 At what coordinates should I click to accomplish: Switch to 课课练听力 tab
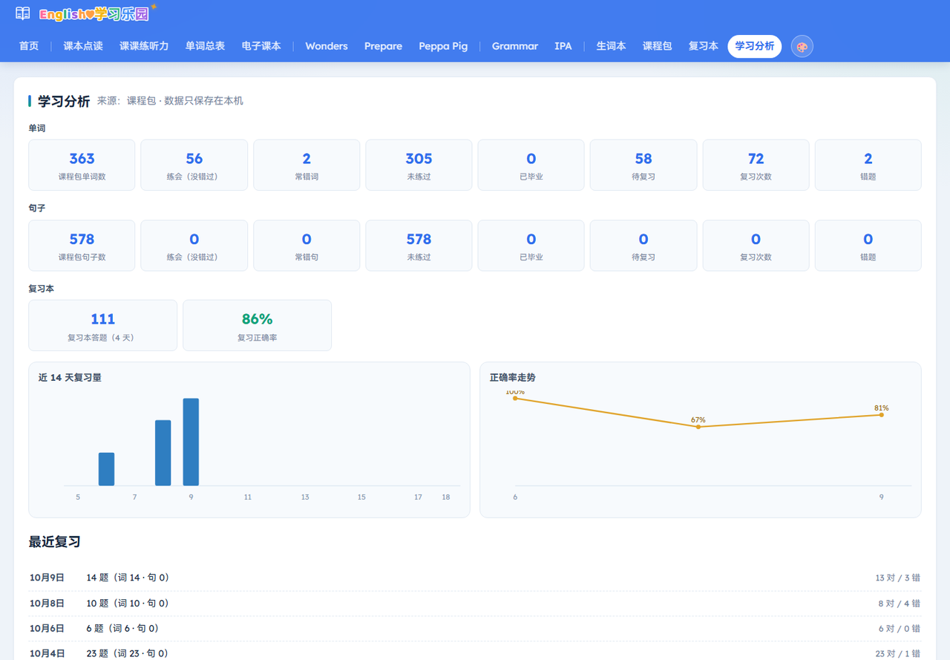[x=144, y=46]
